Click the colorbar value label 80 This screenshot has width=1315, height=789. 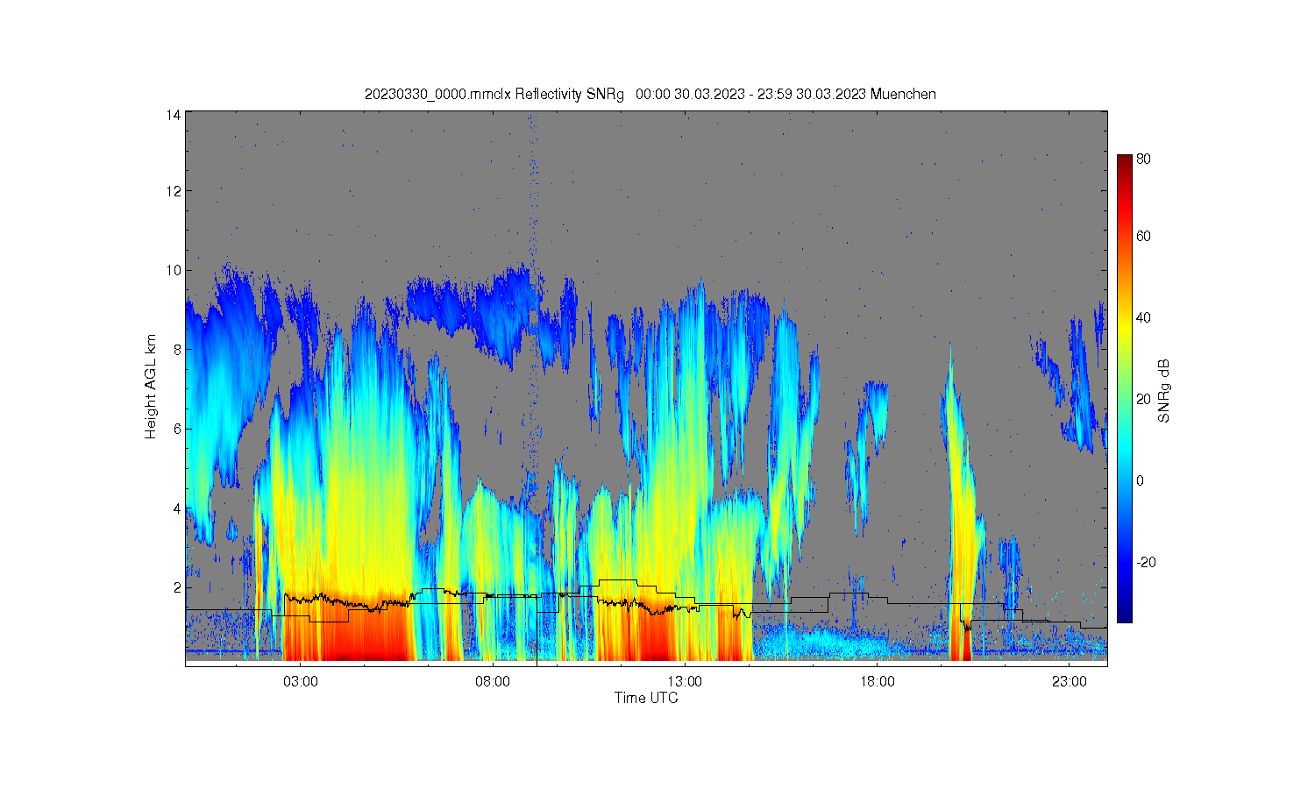1143,160
